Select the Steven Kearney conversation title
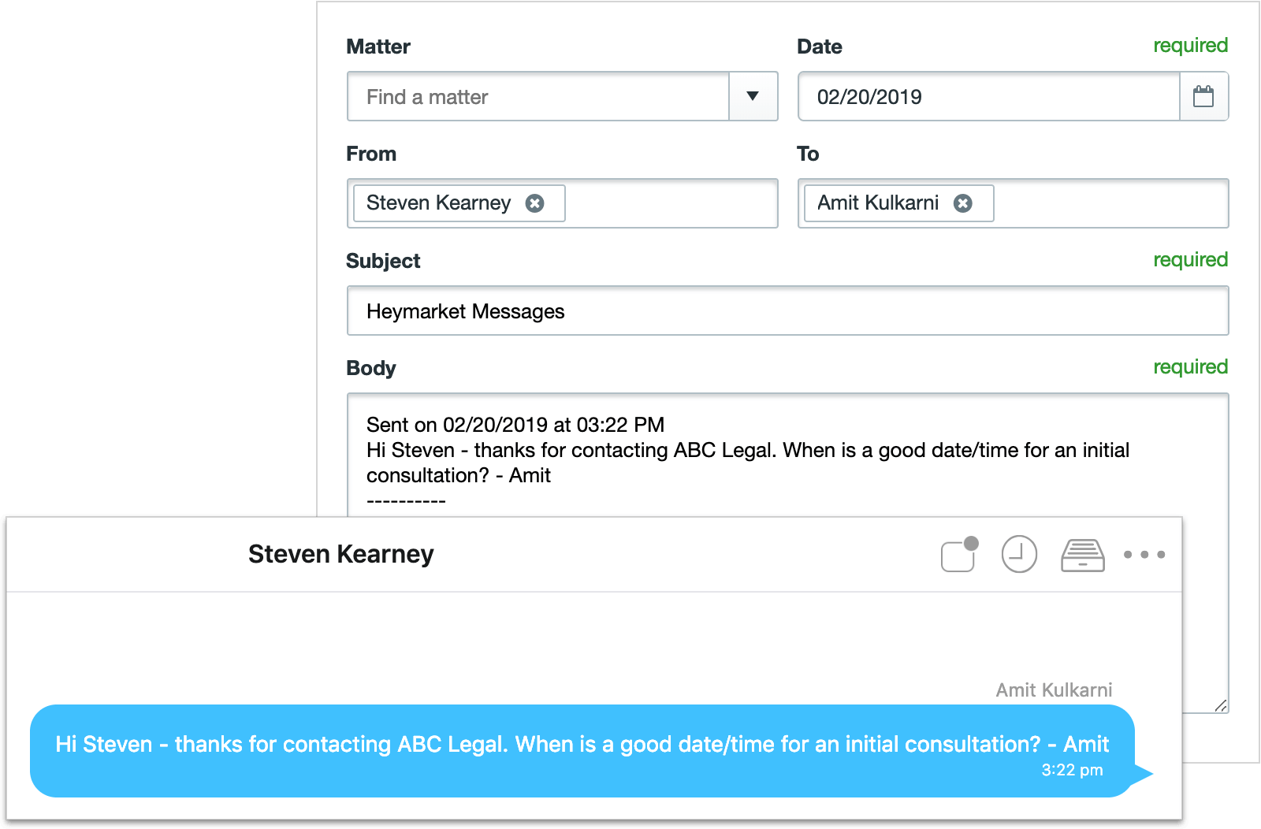This screenshot has height=829, width=1261. 340,554
